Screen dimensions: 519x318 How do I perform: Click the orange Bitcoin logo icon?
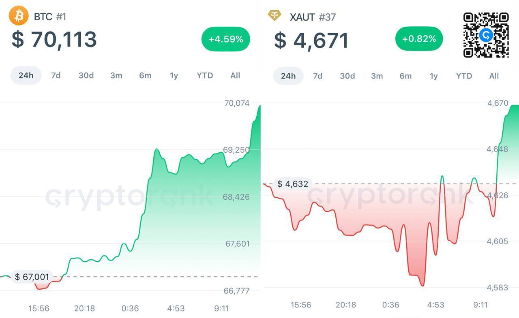point(19,16)
